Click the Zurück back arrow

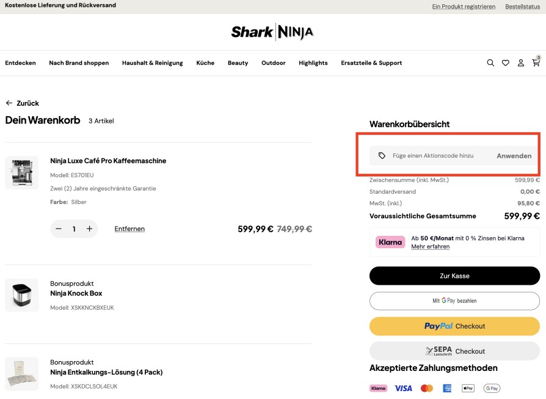[x=9, y=103]
